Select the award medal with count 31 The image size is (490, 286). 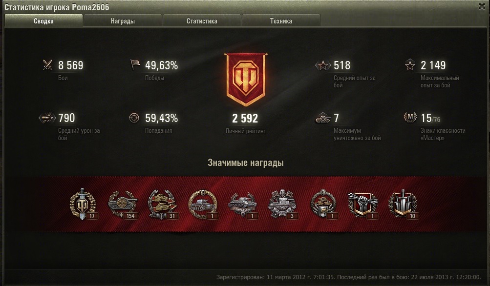(x=163, y=204)
